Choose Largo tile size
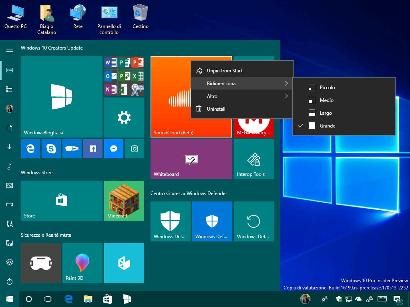The height and width of the screenshot is (307, 410). (344, 113)
